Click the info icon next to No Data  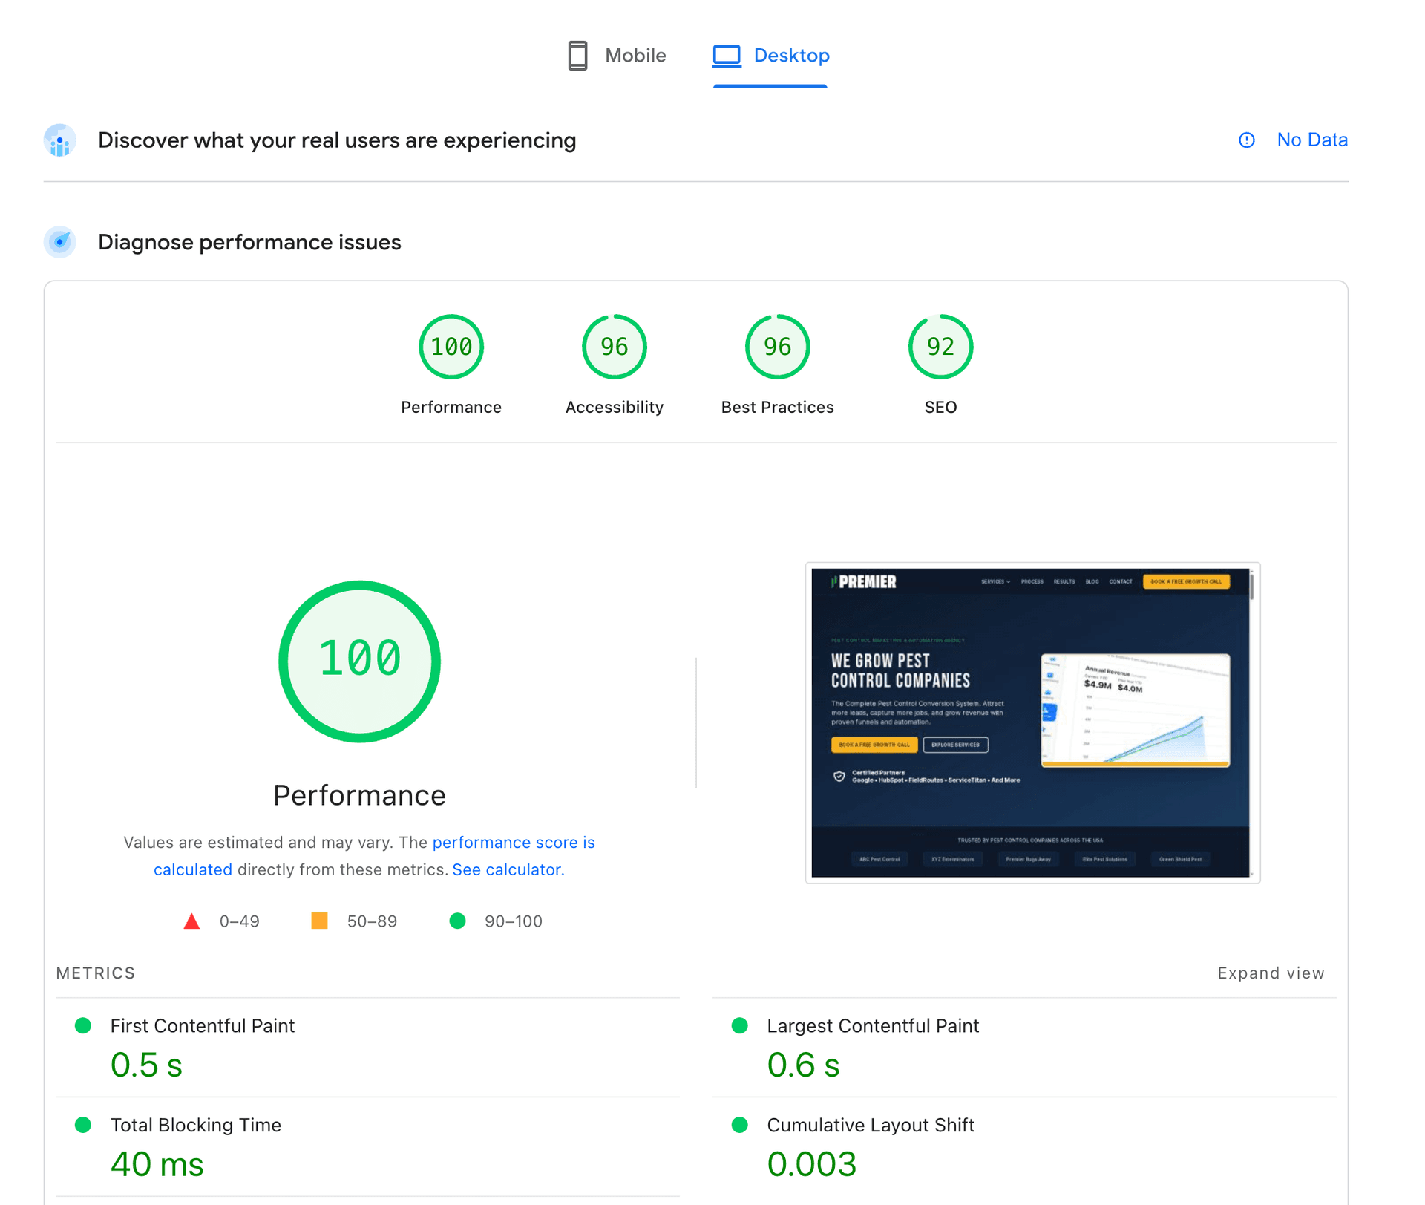point(1246,140)
